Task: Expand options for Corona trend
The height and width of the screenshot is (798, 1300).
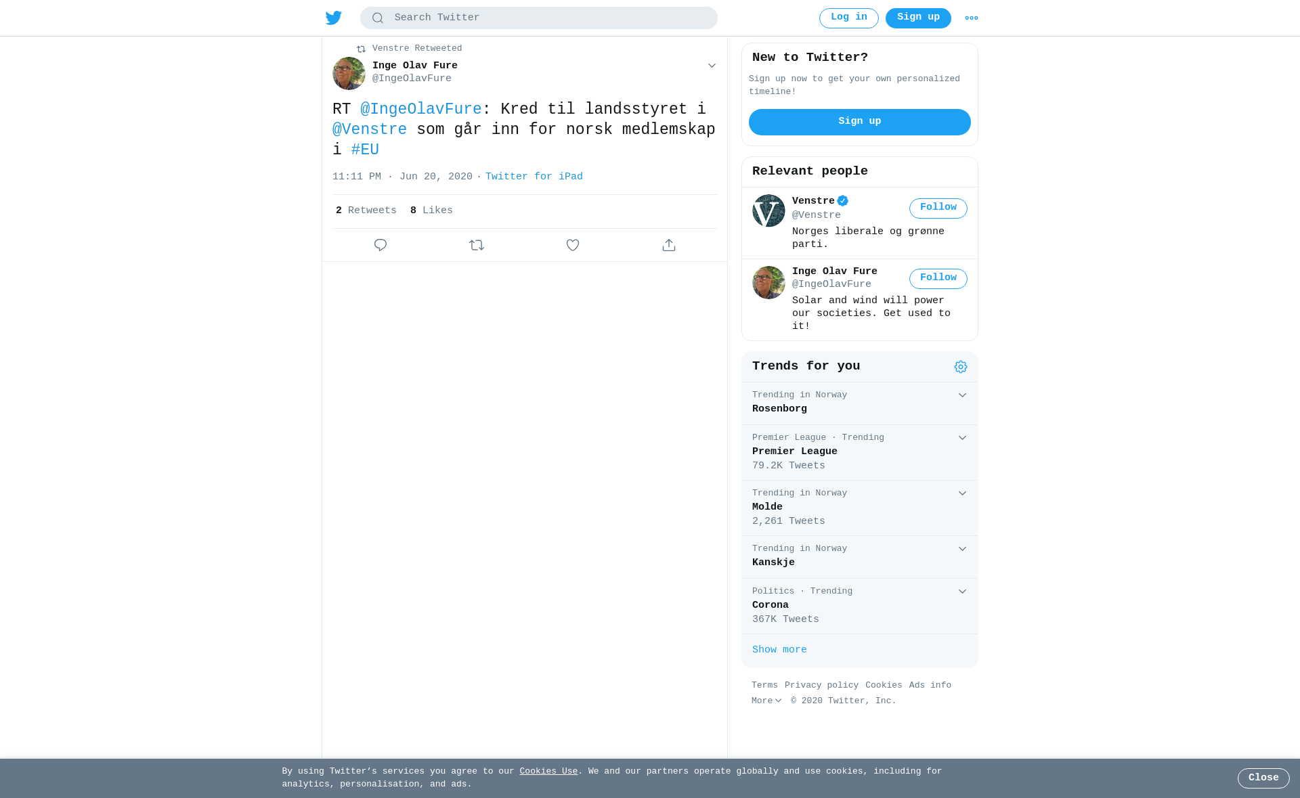Action: coord(962,592)
